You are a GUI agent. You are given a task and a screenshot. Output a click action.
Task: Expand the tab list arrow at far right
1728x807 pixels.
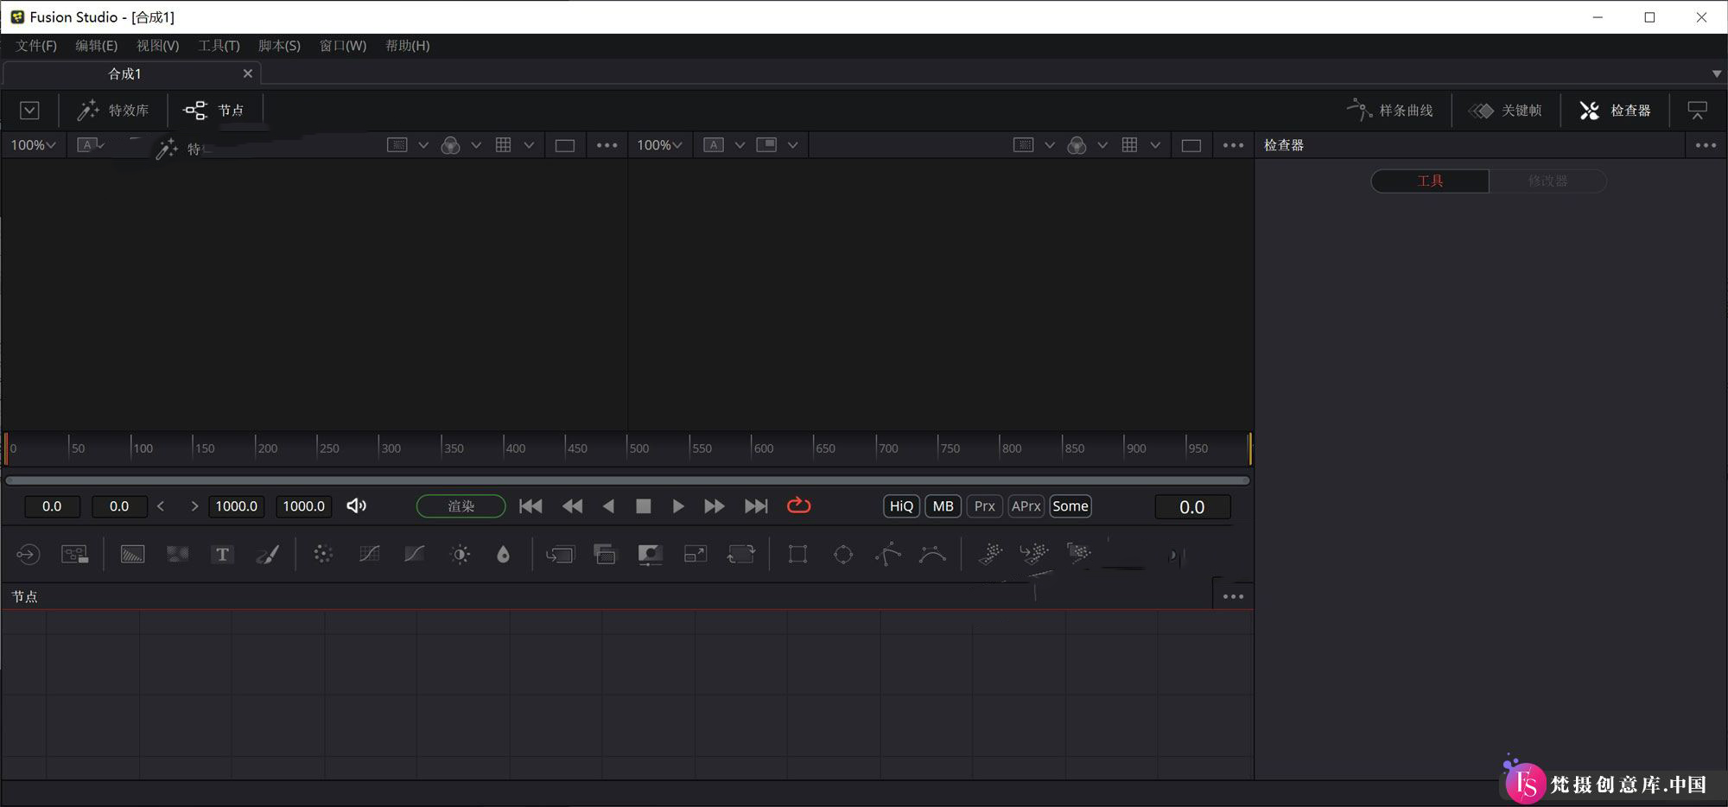tap(1717, 74)
